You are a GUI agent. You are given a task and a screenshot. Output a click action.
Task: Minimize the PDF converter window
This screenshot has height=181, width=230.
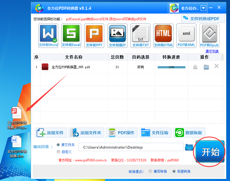point(211,8)
